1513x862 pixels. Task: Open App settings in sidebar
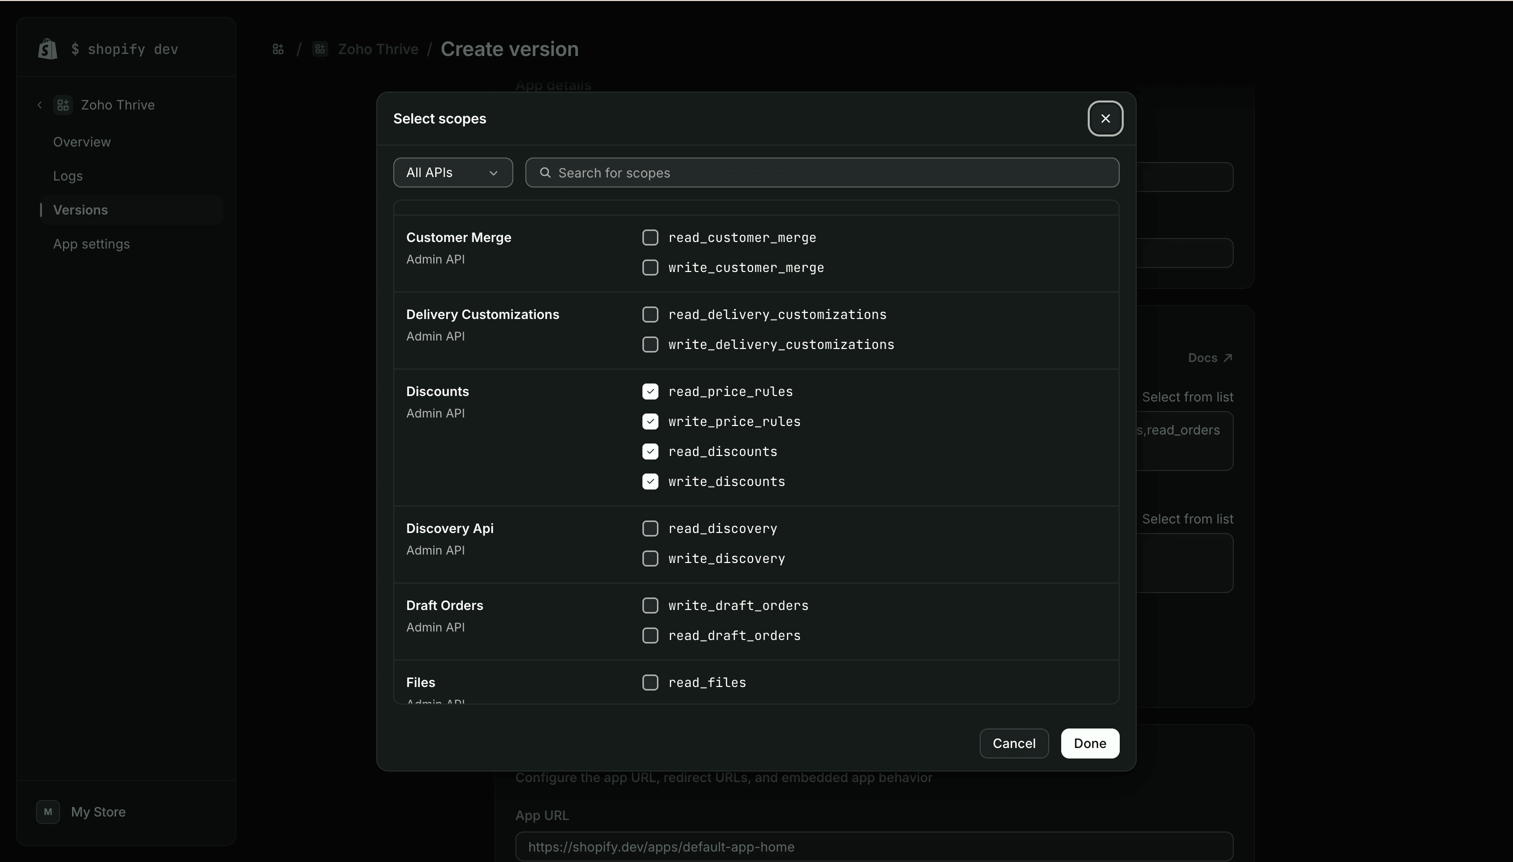91,244
